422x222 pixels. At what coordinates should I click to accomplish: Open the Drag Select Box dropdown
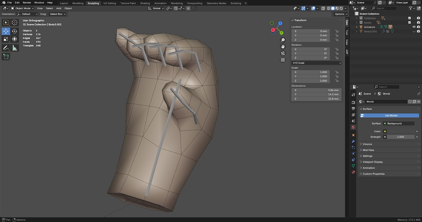point(57,14)
